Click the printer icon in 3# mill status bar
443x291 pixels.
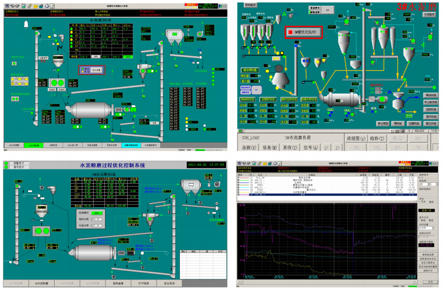[403, 131]
